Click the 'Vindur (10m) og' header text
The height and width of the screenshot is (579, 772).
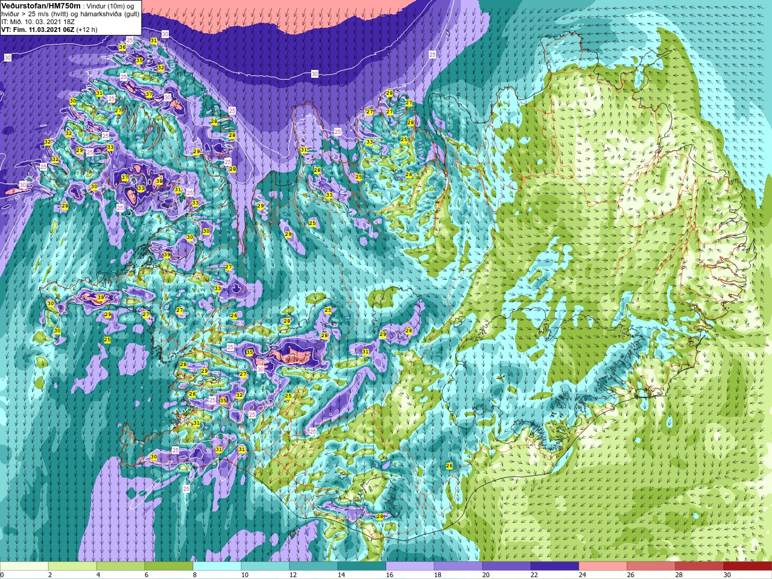coord(112,5)
